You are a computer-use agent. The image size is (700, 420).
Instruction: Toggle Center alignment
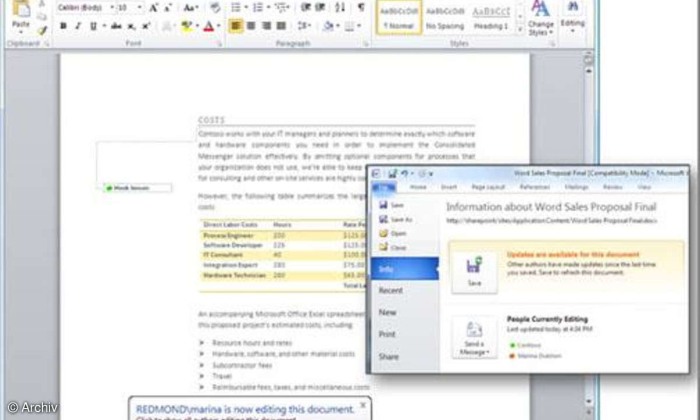pos(251,26)
